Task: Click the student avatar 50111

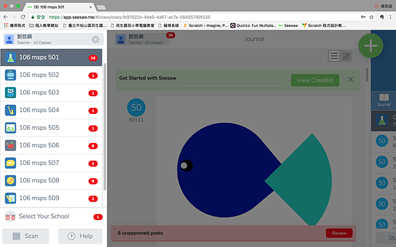Action: pyautogui.click(x=136, y=107)
